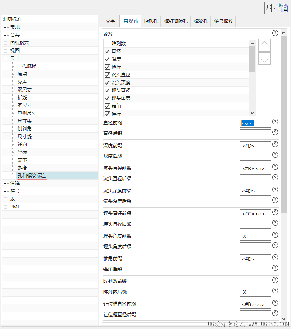Screen dimensions: 291x329
Task: Open help icon beside 埋头直径后缀
Action: click(x=275, y=222)
